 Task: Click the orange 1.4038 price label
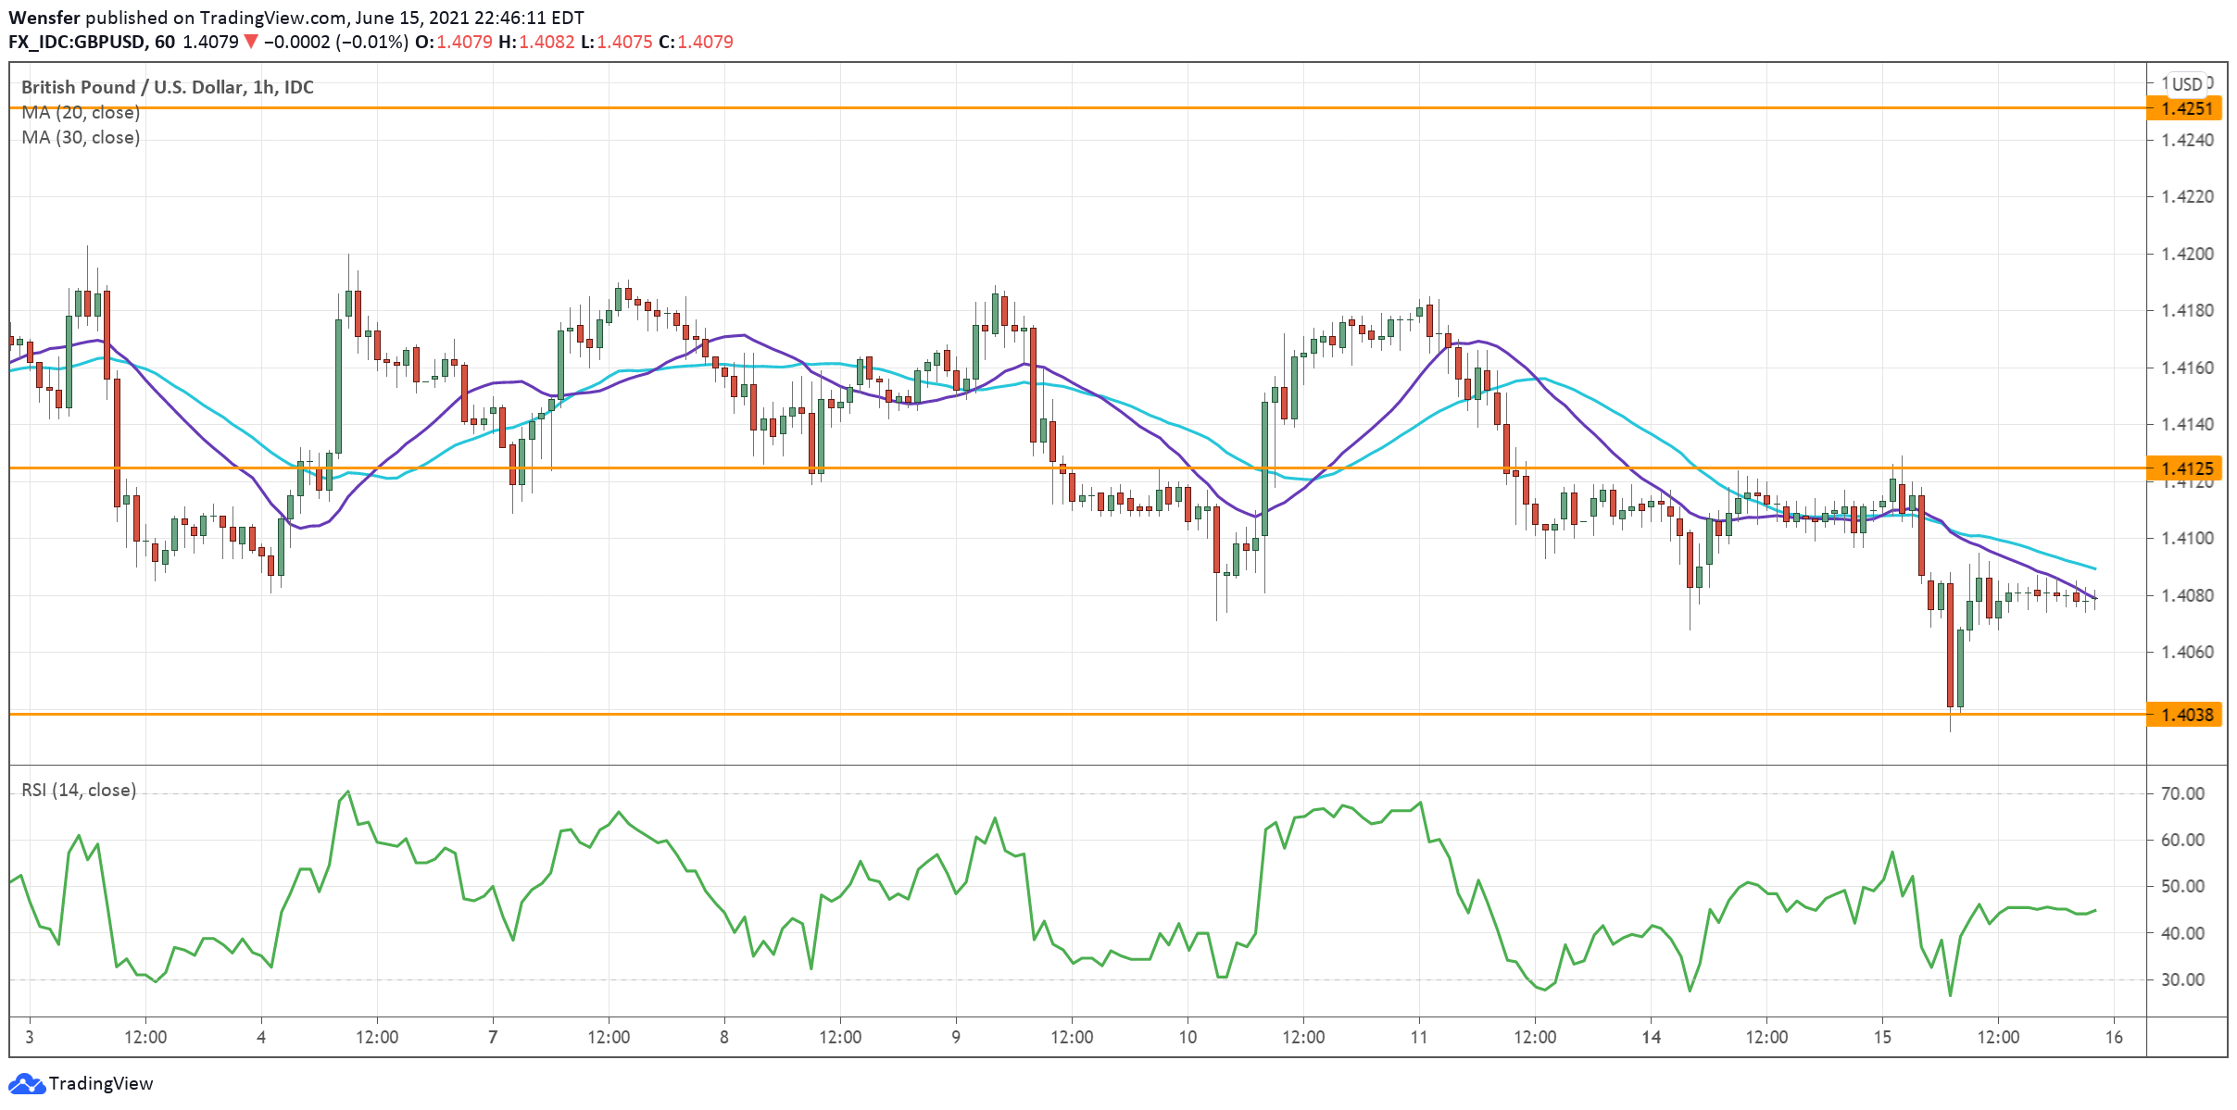2186,714
